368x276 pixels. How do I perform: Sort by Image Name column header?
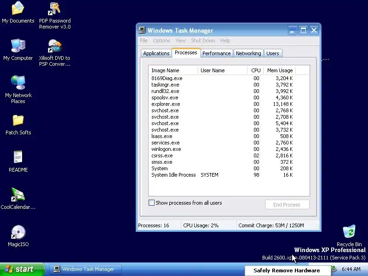coord(173,70)
